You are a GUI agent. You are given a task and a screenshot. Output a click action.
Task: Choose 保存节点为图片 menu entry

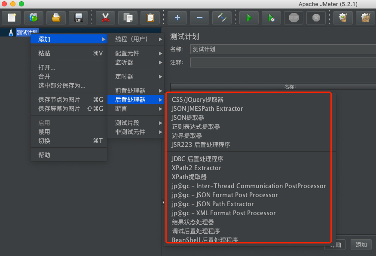click(69, 100)
